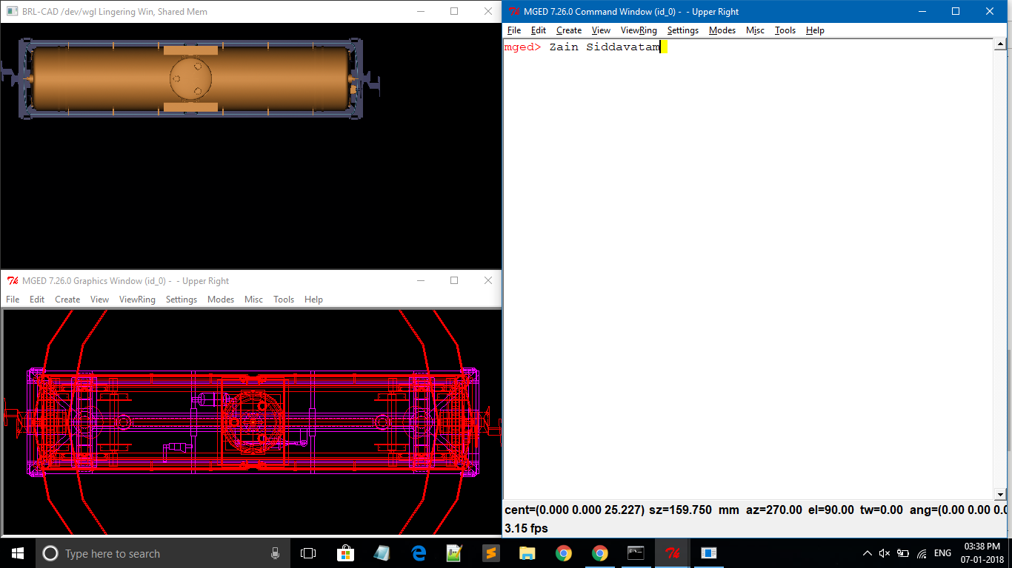Open Microsoft Edge from taskbar
The image size is (1012, 568).
coord(419,553)
